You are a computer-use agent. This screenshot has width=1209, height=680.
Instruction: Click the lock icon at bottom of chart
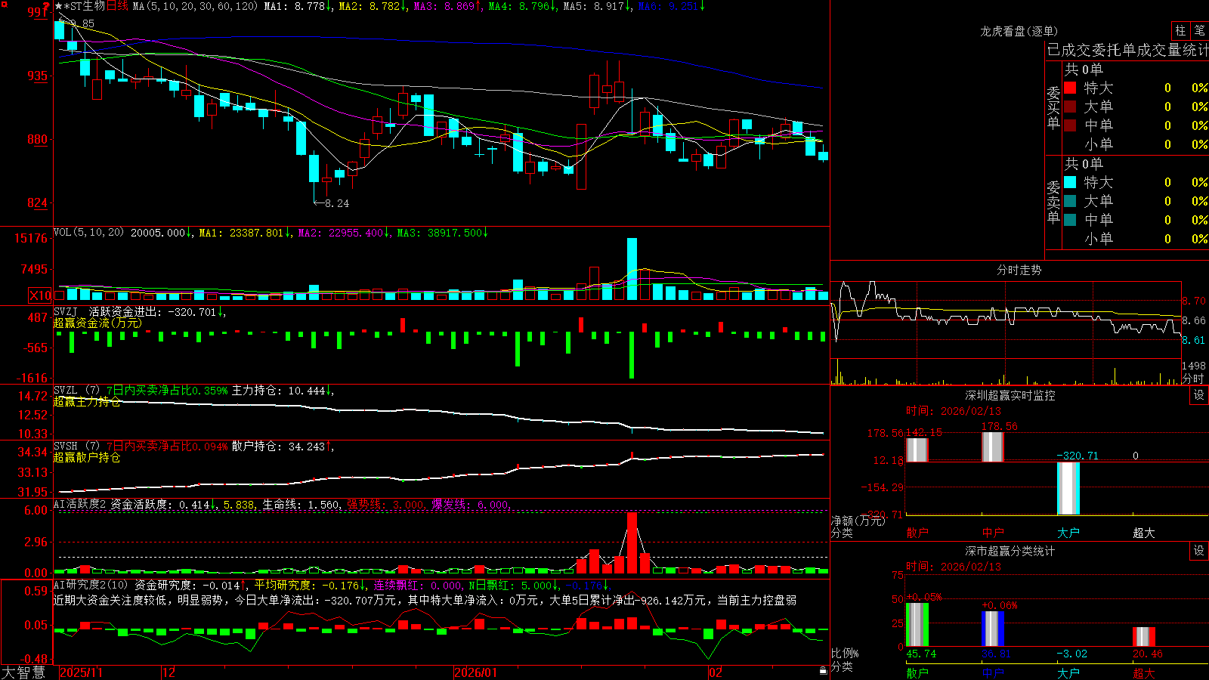824,671
